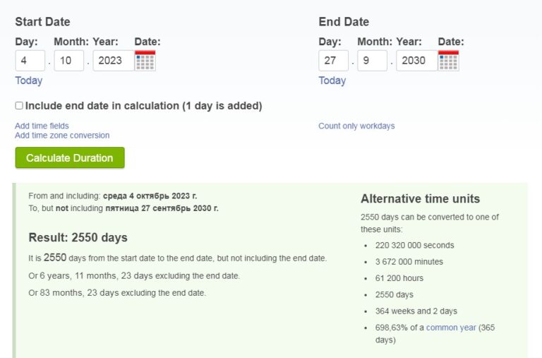The width and height of the screenshot is (542, 358).
Task: Focus the Start Date year field containing 2023
Action: point(114,61)
